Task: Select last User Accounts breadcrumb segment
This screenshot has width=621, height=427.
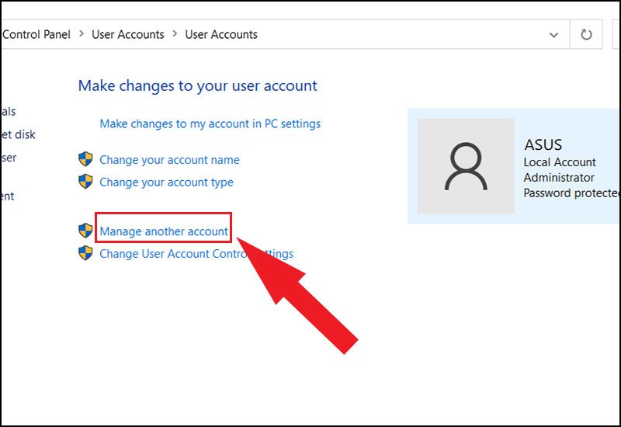Action: [x=221, y=34]
